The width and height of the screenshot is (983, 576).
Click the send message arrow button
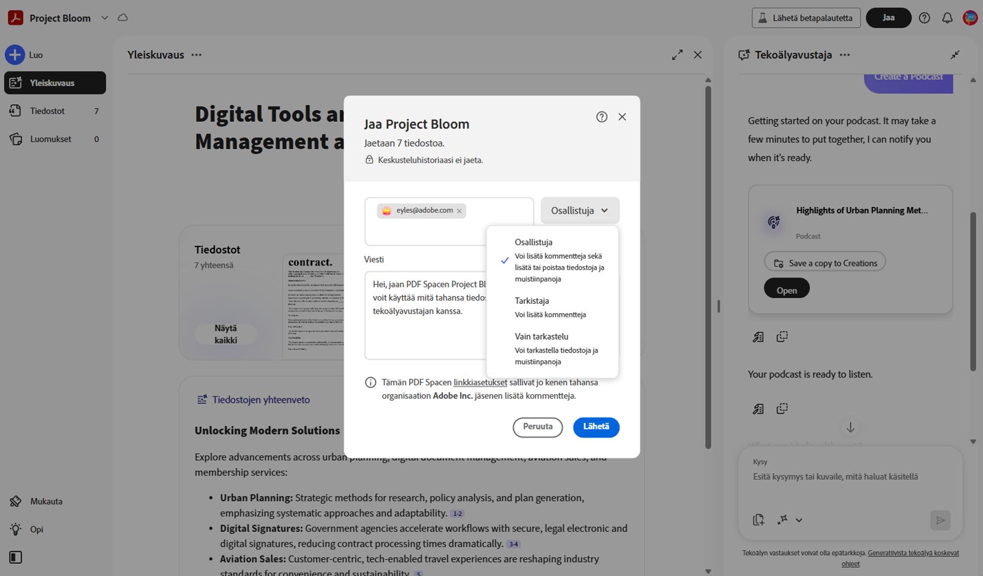click(x=940, y=520)
